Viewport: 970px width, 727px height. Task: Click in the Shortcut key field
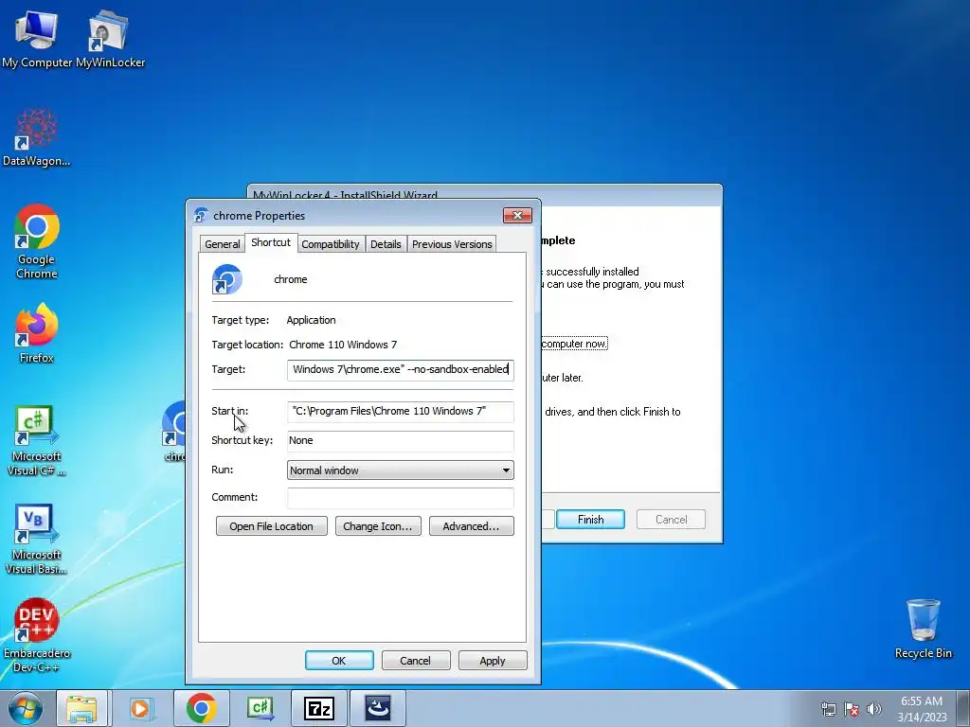401,441
